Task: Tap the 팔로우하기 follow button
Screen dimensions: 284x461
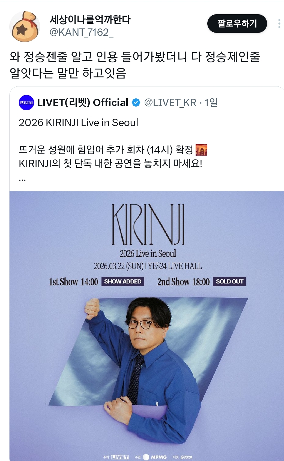Action: 237,24
